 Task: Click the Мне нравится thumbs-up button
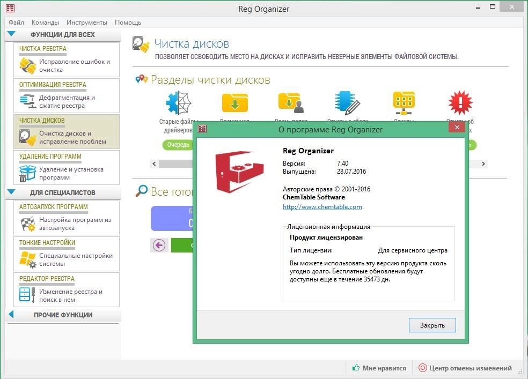tap(379, 368)
